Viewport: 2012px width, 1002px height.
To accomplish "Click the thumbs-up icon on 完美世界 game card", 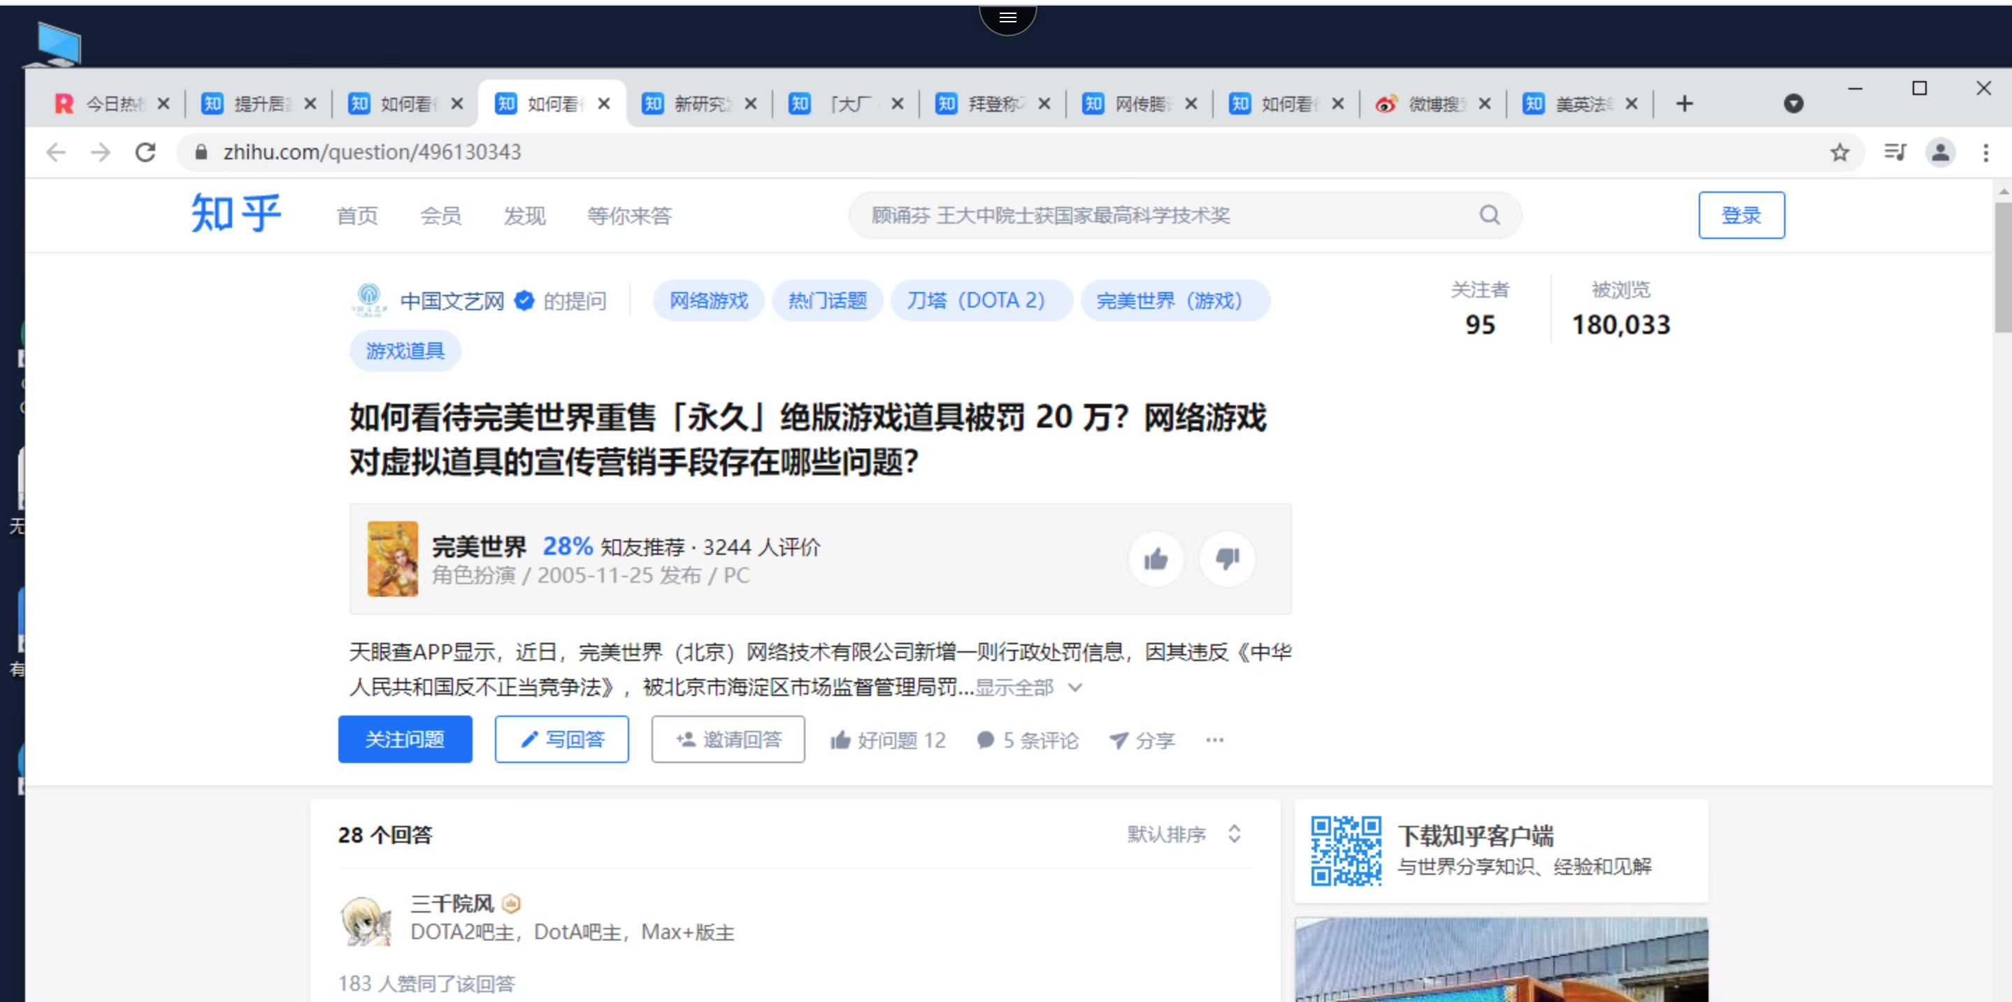I will [1155, 559].
